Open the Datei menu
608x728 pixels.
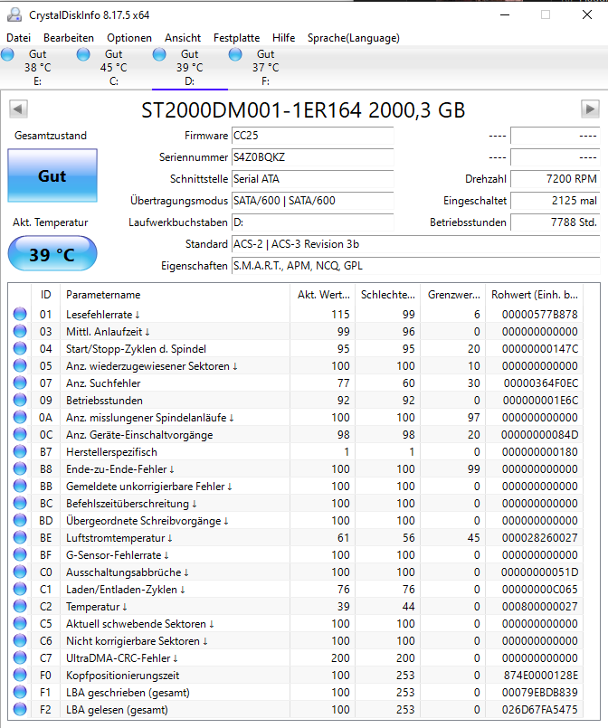(19, 38)
